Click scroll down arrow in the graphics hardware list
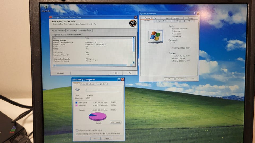The width and height of the screenshot is (255, 143). click(x=134, y=62)
